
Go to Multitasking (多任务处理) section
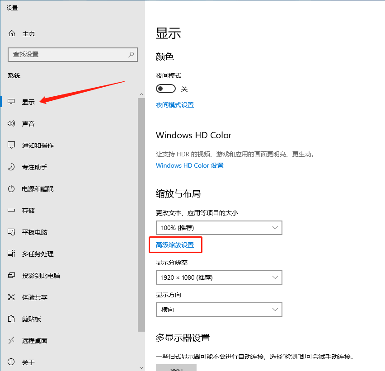pyautogui.click(x=38, y=254)
